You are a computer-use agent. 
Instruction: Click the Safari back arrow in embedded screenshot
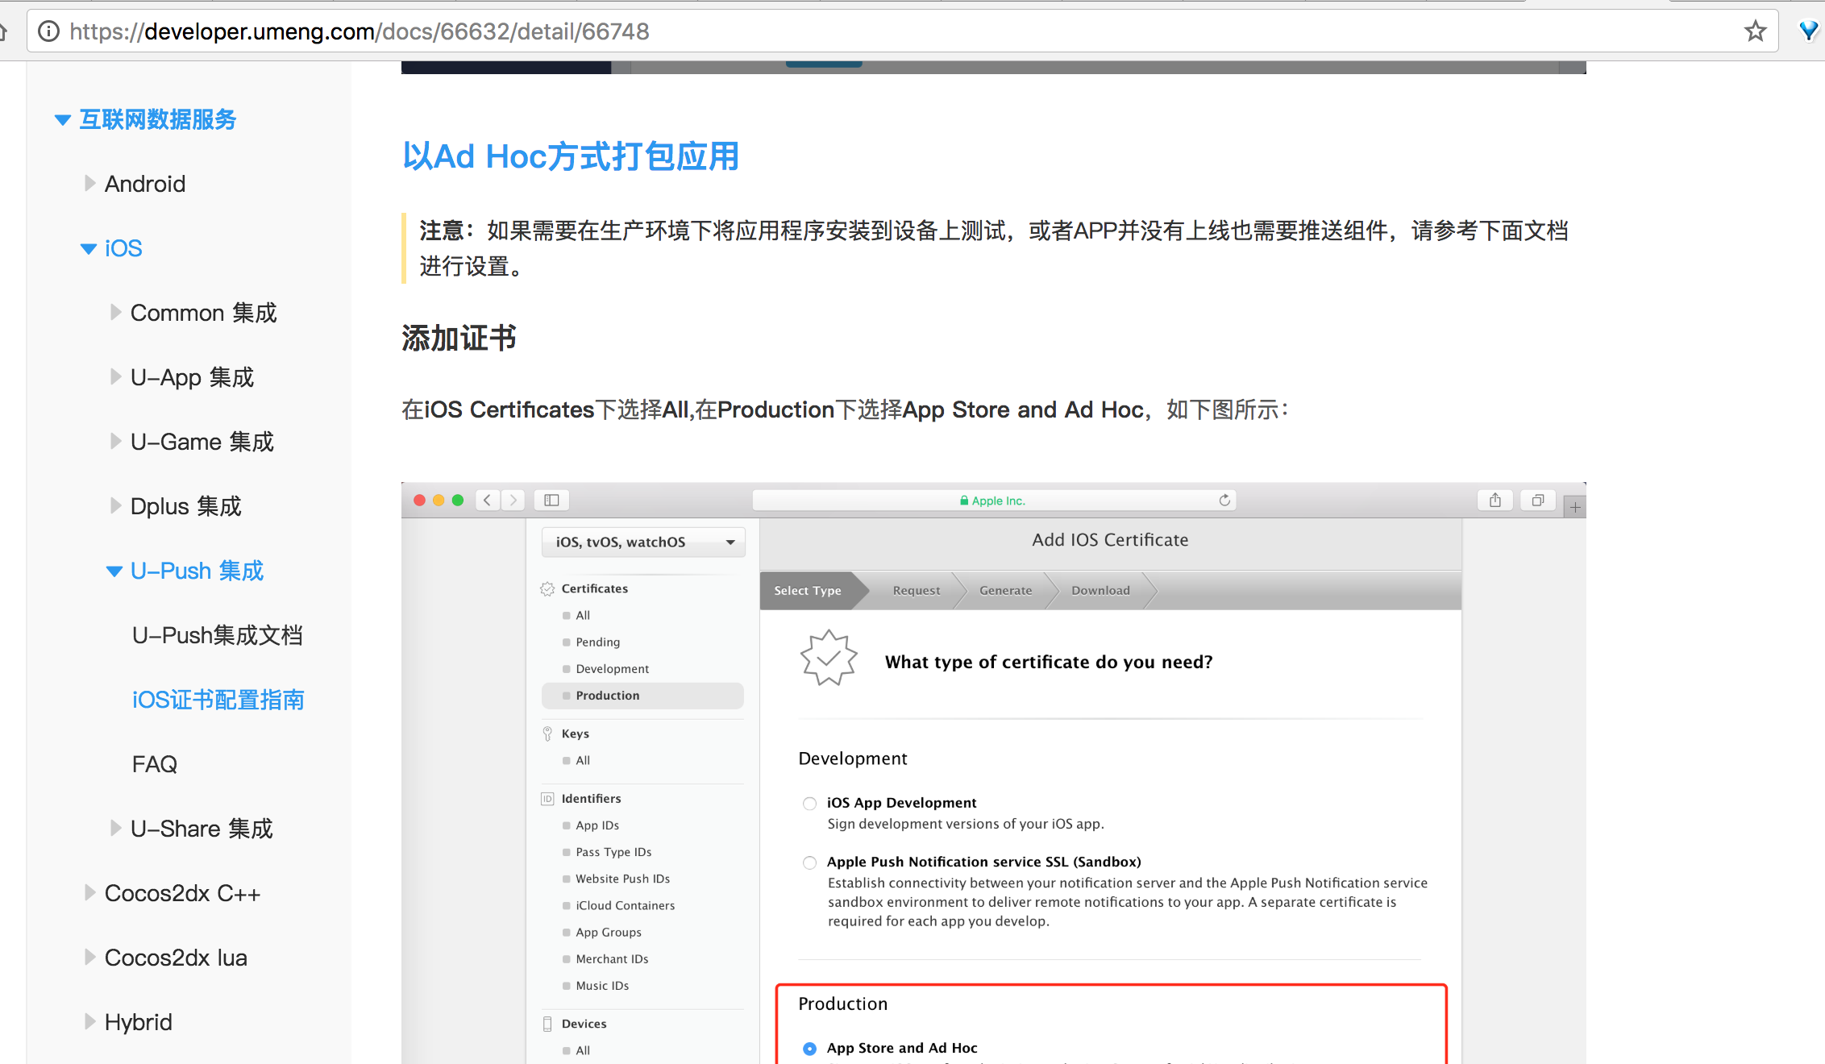point(488,501)
